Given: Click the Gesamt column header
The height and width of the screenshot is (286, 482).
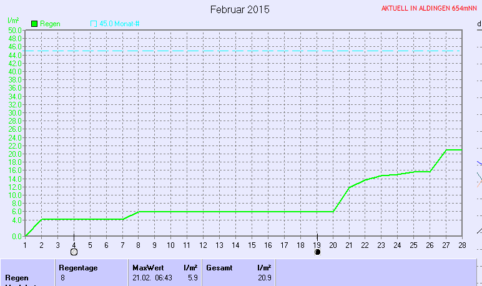Looking at the screenshot, I should point(219,267).
